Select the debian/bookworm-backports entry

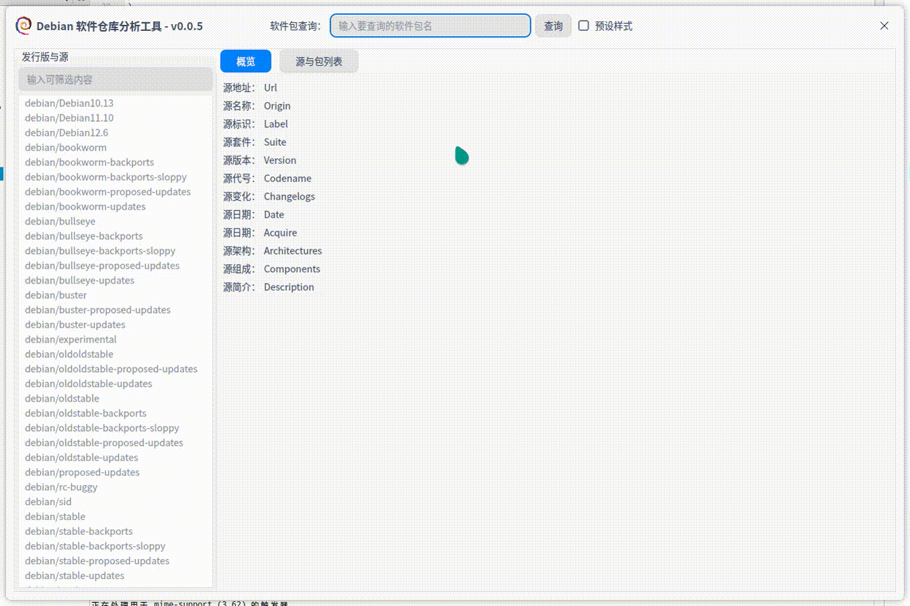116,162
